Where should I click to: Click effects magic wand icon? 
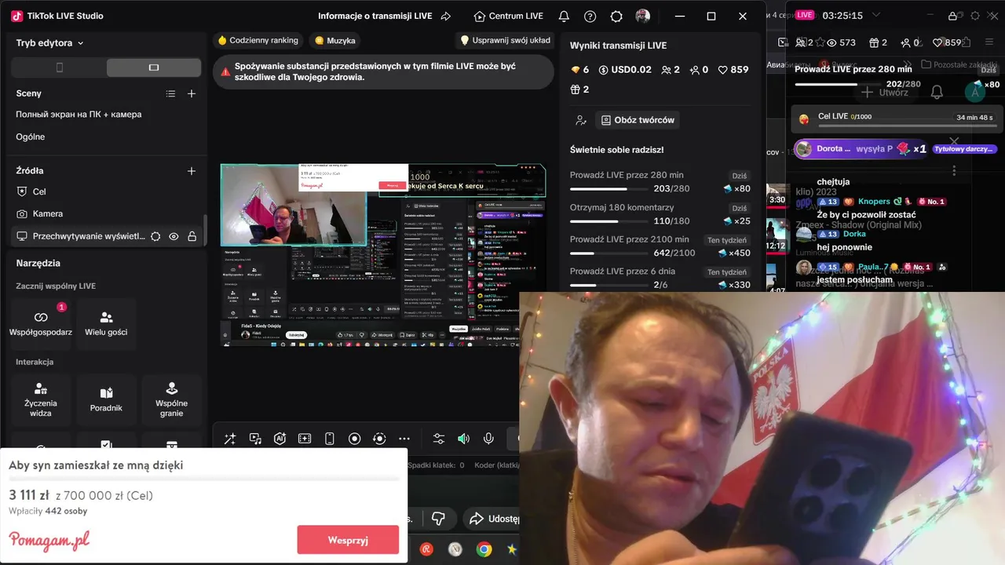click(x=229, y=439)
